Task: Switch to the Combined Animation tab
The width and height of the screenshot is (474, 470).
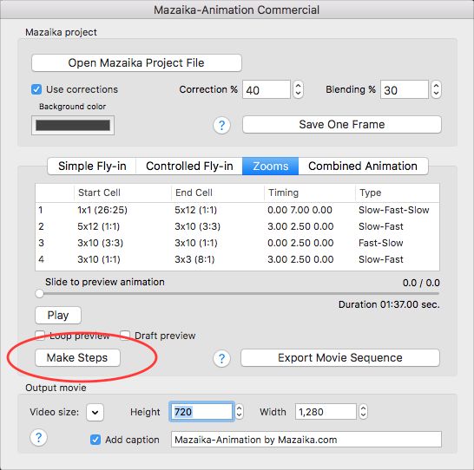Action: 363,166
